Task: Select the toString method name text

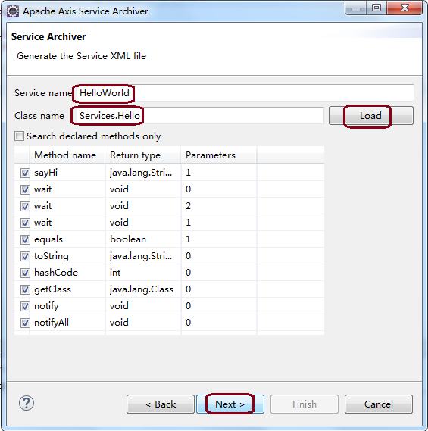Action: click(x=52, y=256)
